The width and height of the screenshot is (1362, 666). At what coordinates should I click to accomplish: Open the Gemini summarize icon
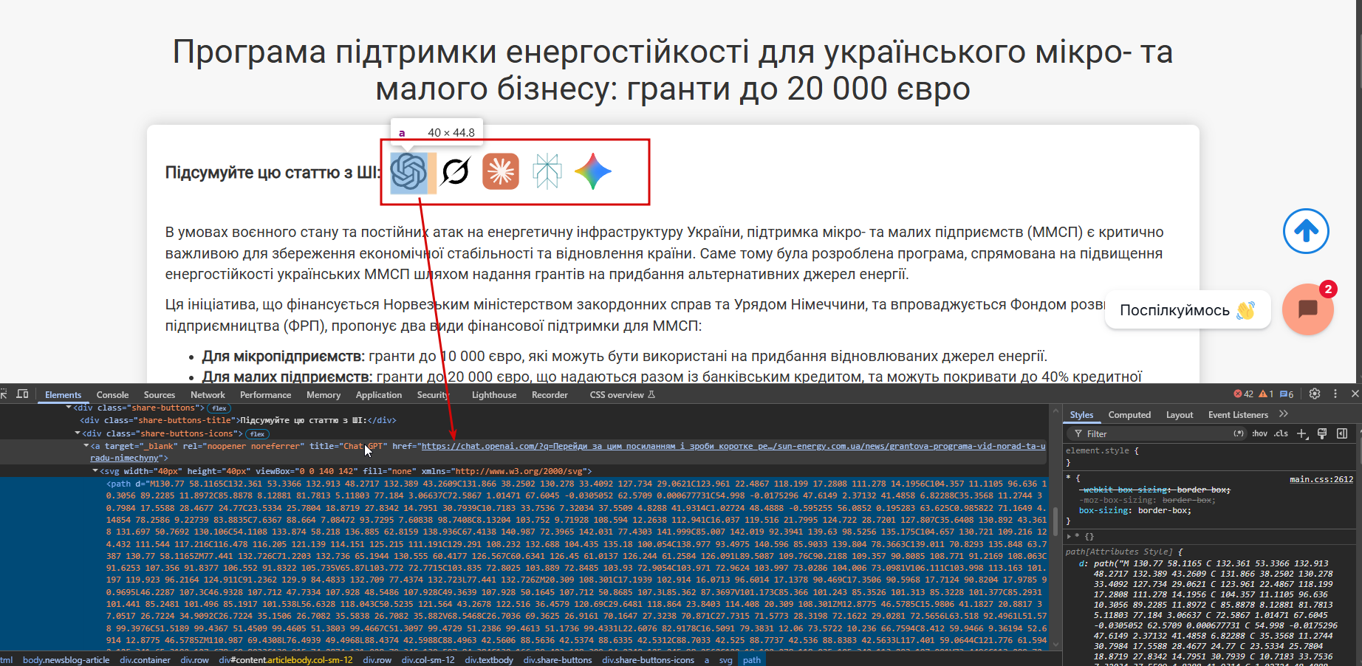[593, 171]
